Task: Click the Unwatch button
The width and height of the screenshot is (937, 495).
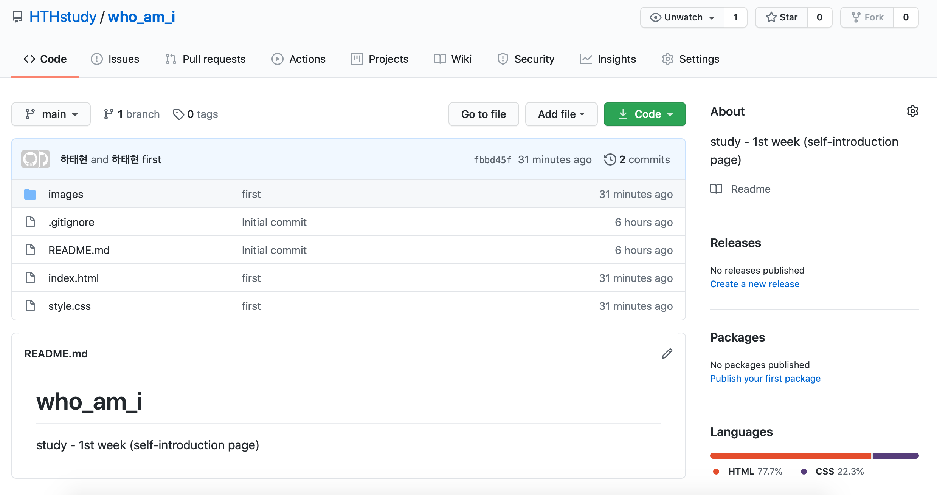Action: (x=682, y=17)
